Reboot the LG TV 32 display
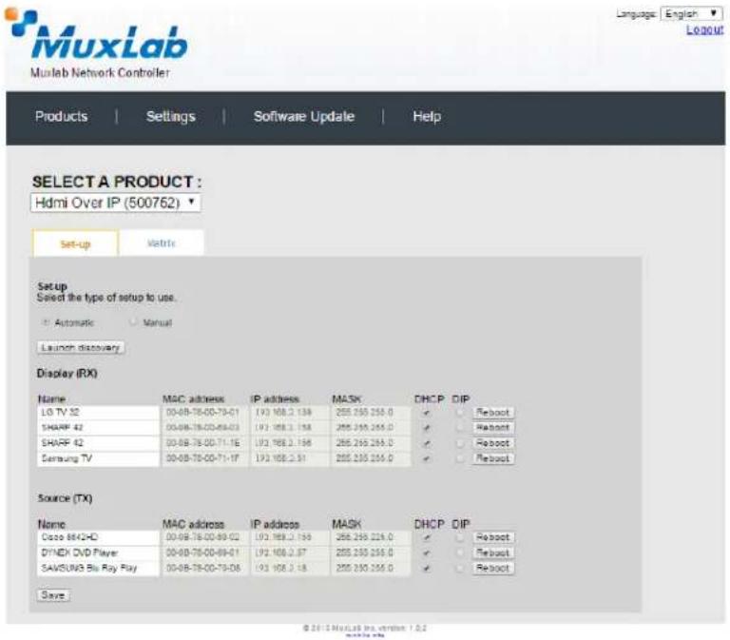The height and width of the screenshot is (640, 730). coord(493,413)
